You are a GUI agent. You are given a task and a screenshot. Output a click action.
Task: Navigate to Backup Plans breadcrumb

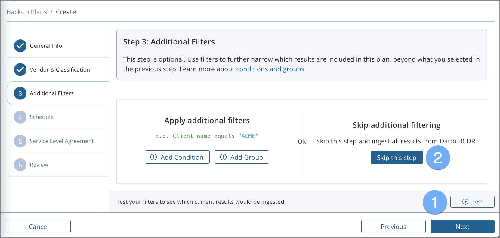[27, 12]
